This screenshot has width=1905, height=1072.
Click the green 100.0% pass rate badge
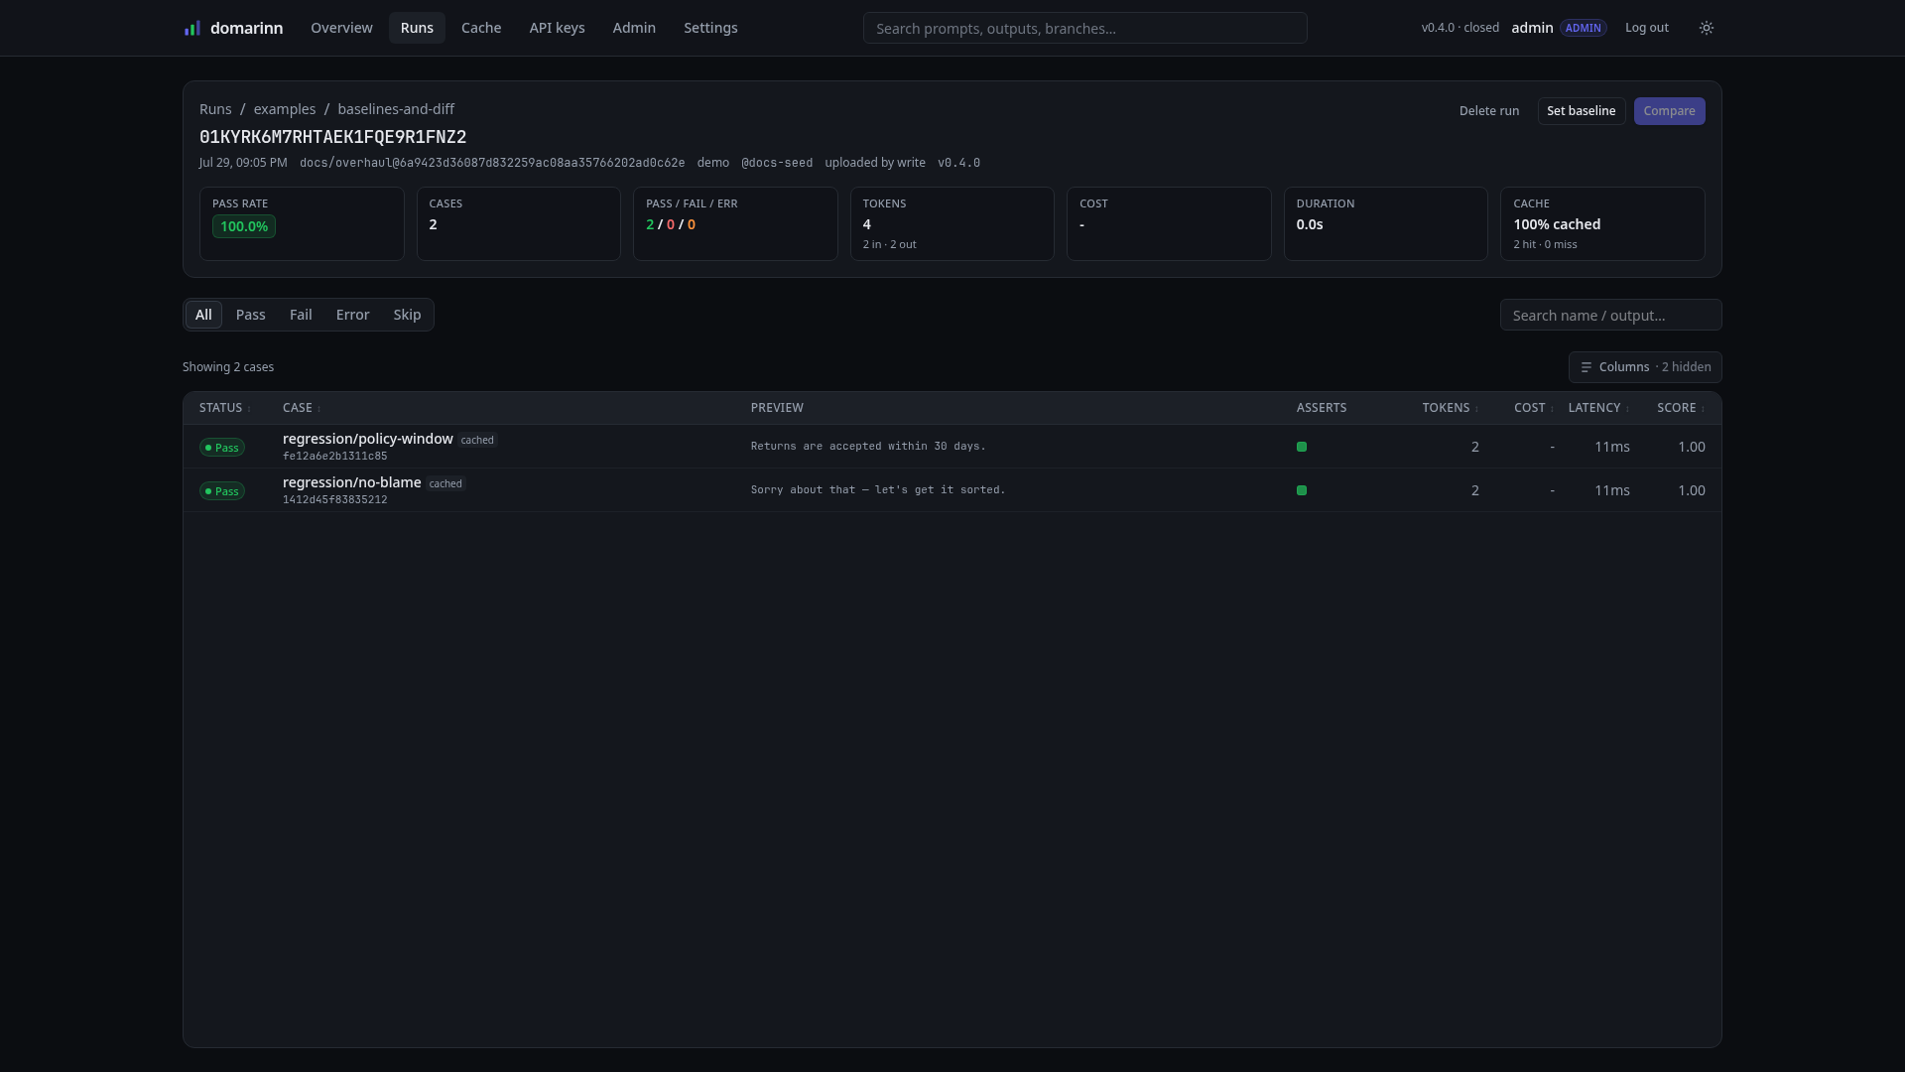244,226
